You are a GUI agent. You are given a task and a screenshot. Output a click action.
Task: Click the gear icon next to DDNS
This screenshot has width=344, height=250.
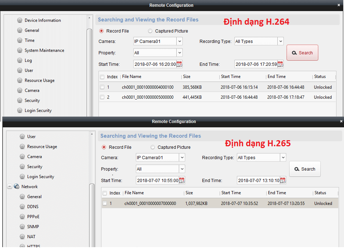coord(22,207)
